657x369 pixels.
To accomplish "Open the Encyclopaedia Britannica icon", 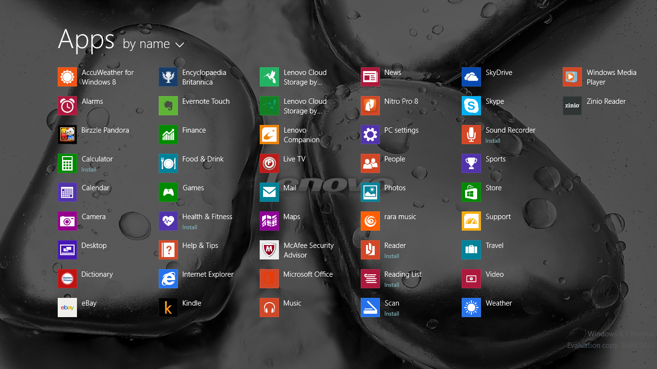I will point(168,77).
